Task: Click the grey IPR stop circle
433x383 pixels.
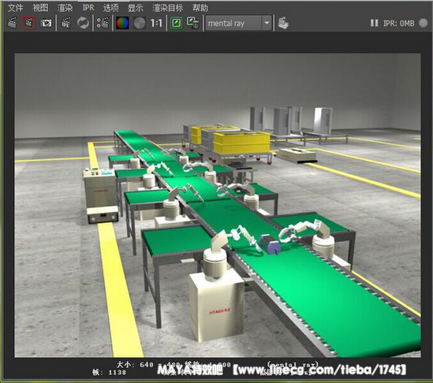Action: (423, 23)
